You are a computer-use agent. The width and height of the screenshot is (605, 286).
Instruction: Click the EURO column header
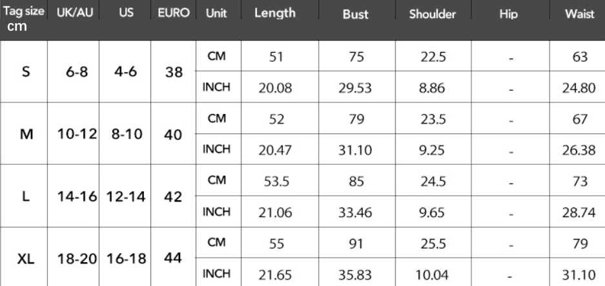tap(172, 14)
